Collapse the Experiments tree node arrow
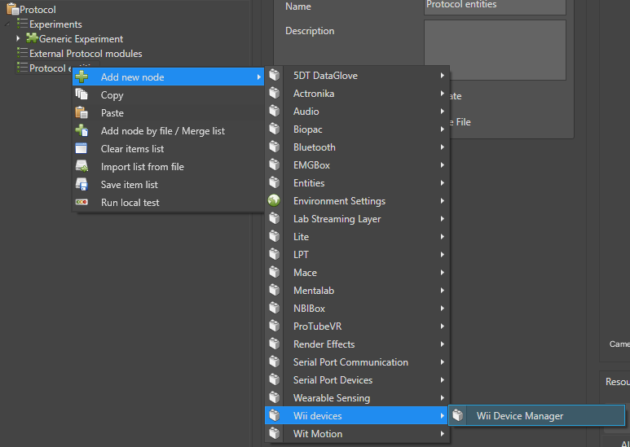630x447 pixels. [x=7, y=24]
